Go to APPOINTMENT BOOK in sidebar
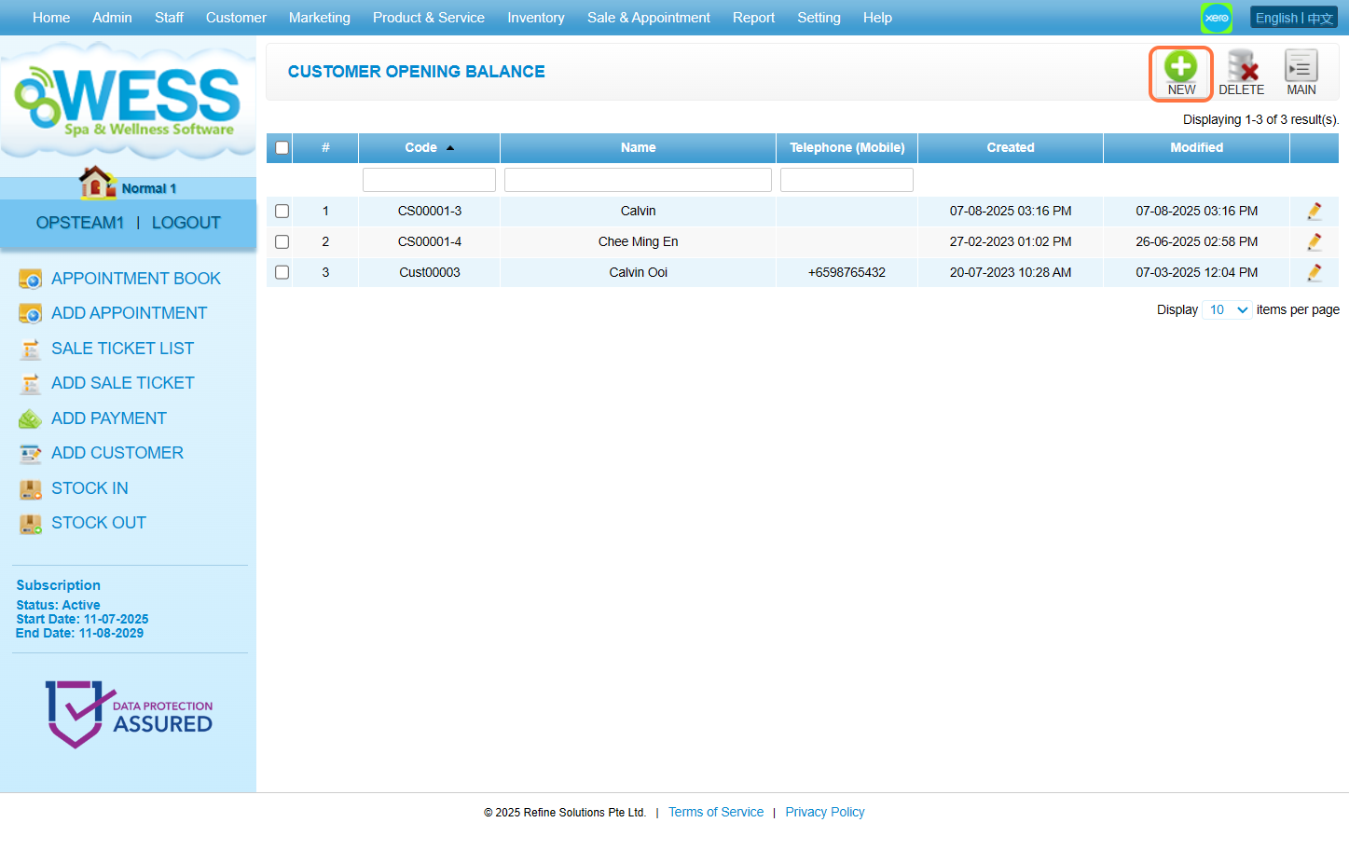 (135, 279)
